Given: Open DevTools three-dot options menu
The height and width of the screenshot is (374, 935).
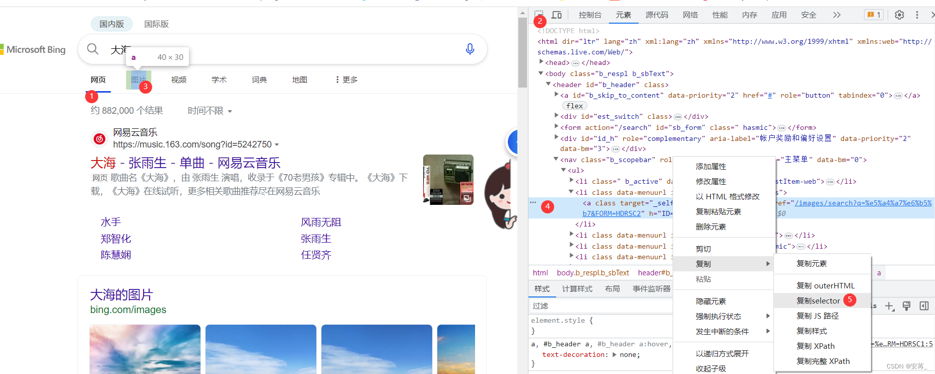Looking at the screenshot, I should tap(917, 15).
